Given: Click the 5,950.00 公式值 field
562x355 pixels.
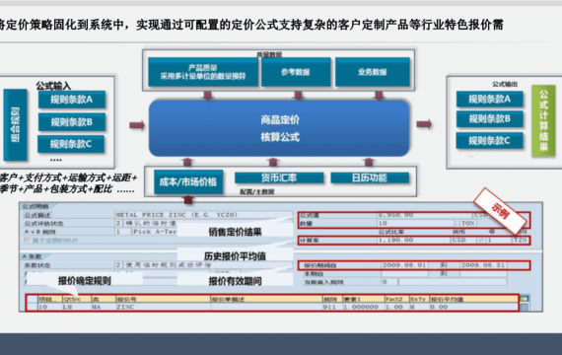Looking at the screenshot, I should tap(425, 215).
